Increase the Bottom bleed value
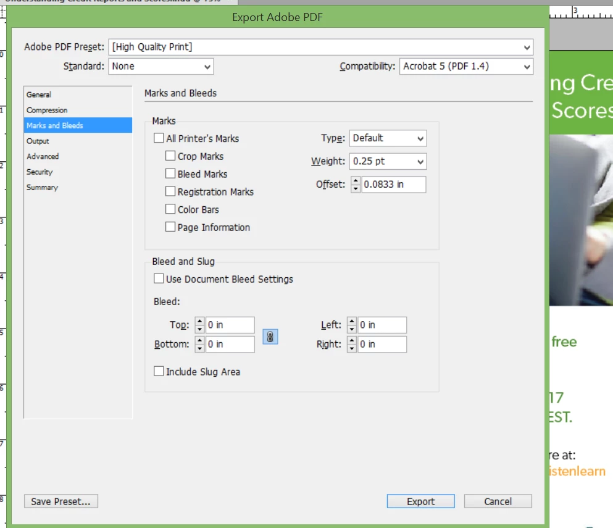This screenshot has width=613, height=528. (200, 340)
